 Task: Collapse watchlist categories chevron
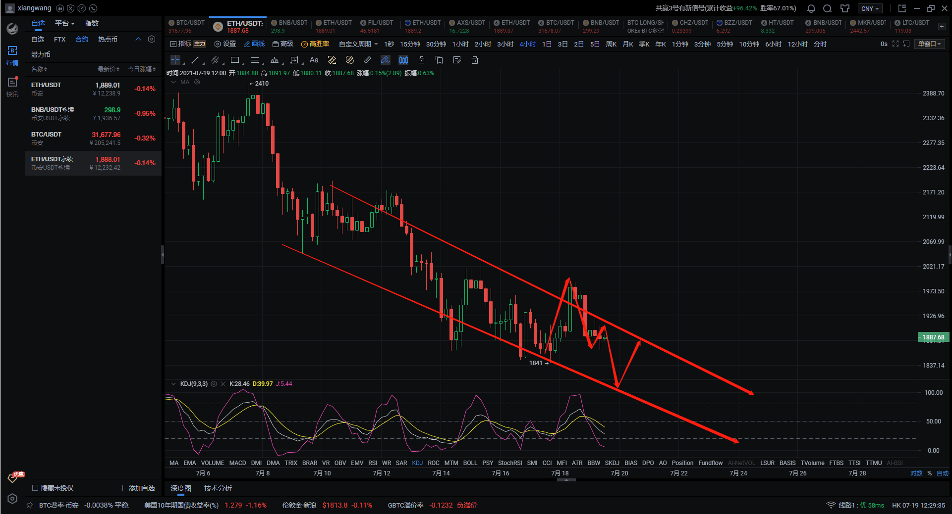click(138, 39)
